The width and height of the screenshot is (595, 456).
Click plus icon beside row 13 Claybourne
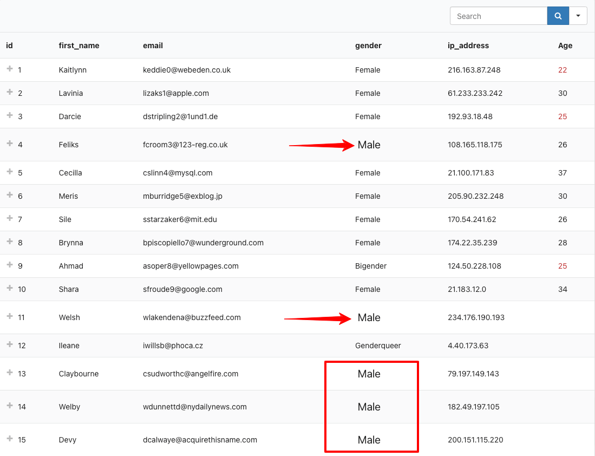click(x=9, y=373)
